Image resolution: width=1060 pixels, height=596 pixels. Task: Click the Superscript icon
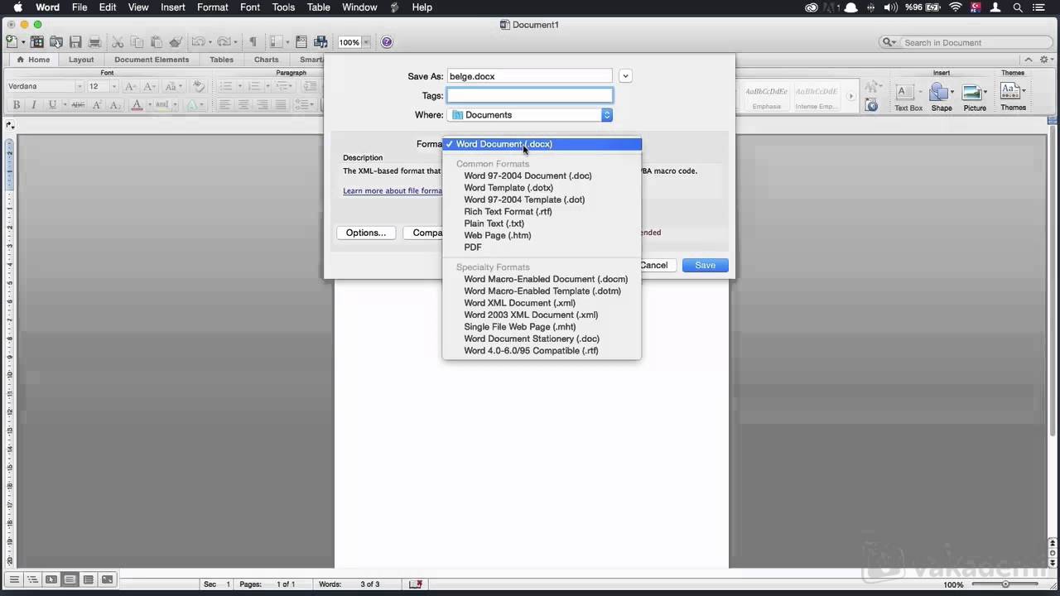pos(97,104)
